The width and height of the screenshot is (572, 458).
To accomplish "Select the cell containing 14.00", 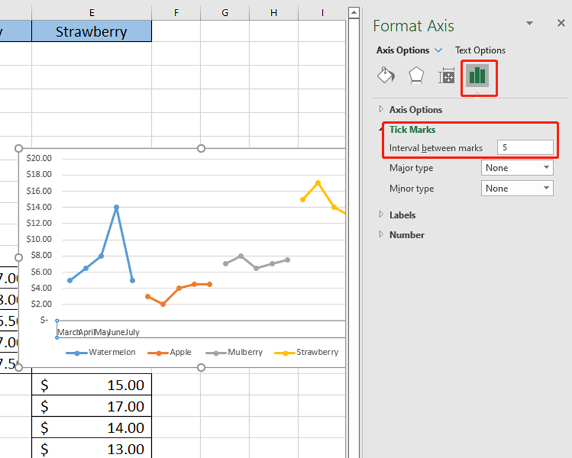I will click(92, 427).
